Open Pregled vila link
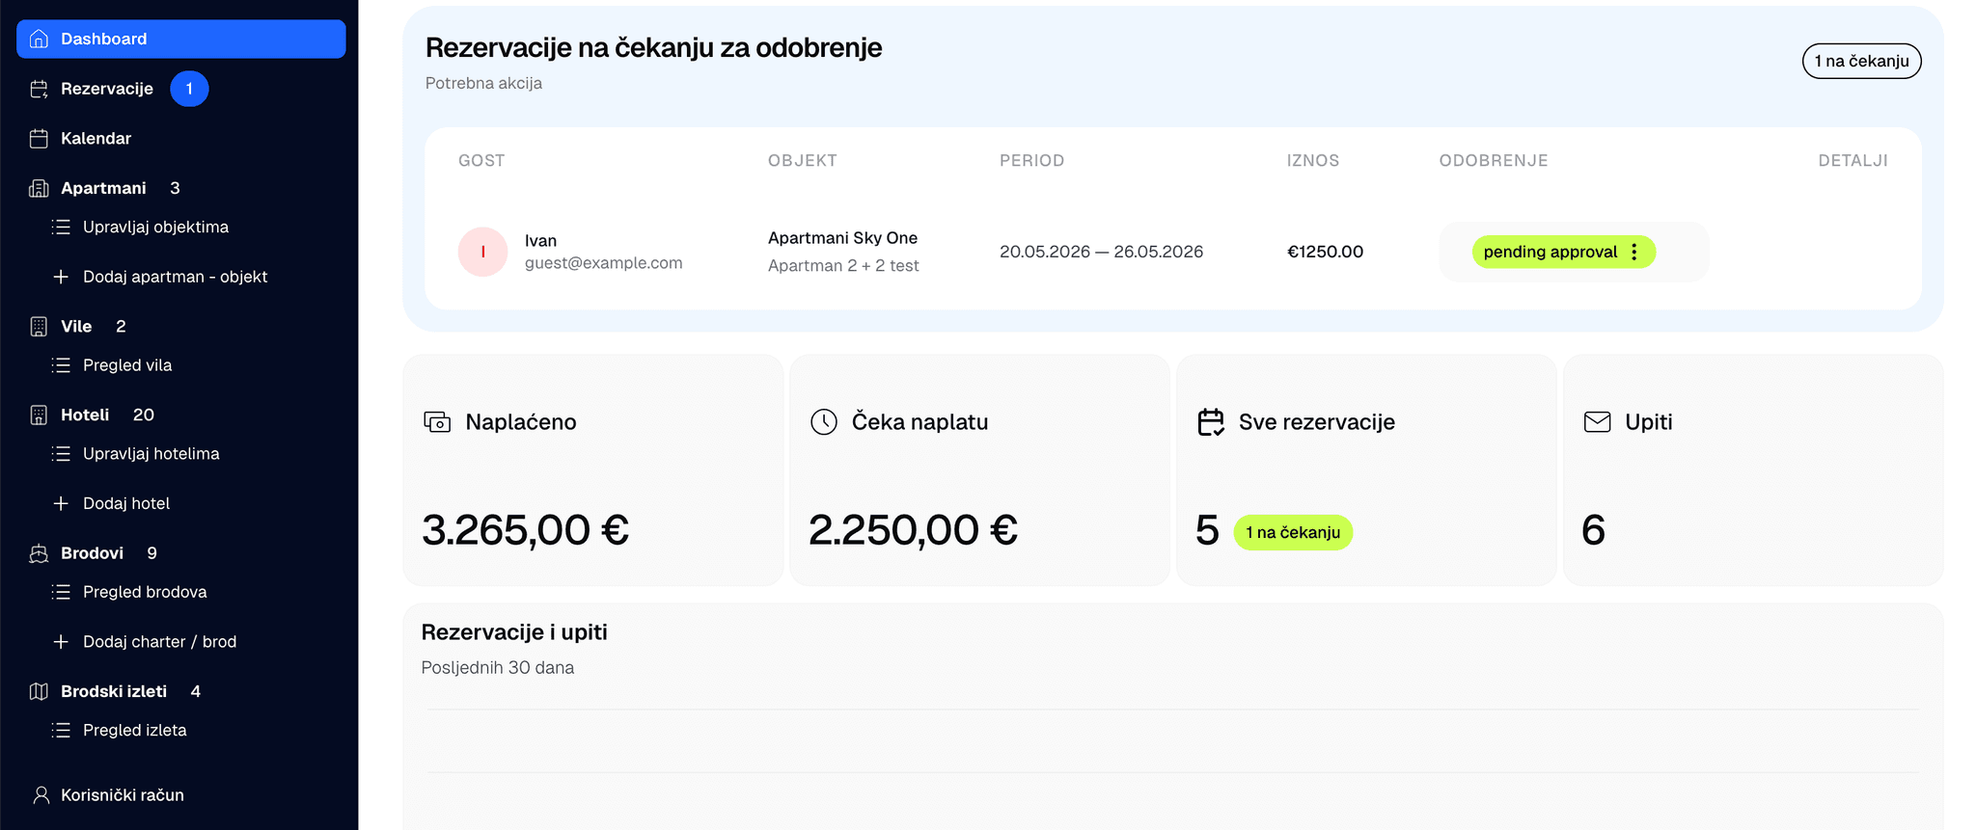1976x830 pixels. pyautogui.click(x=127, y=365)
